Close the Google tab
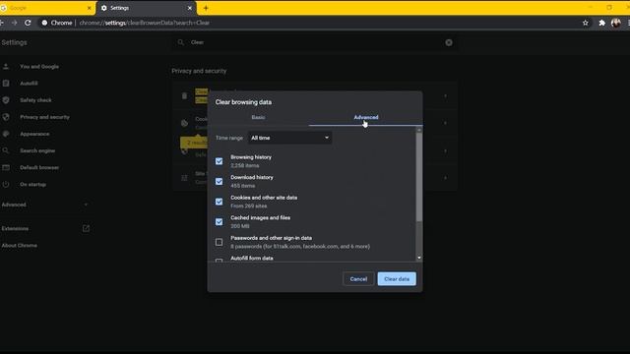The height and width of the screenshot is (354, 630). pos(90,8)
